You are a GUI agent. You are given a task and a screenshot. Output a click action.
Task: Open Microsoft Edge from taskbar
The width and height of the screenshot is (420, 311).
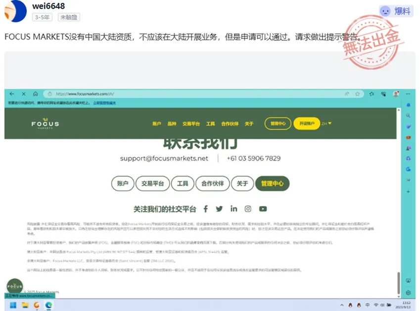49,305
